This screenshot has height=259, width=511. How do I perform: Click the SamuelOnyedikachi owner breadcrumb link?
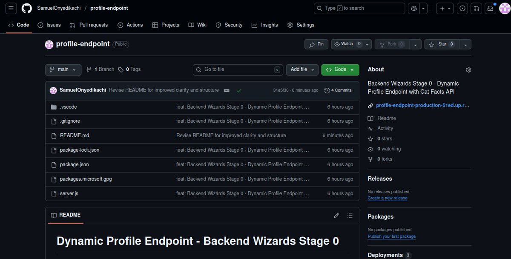click(x=59, y=8)
